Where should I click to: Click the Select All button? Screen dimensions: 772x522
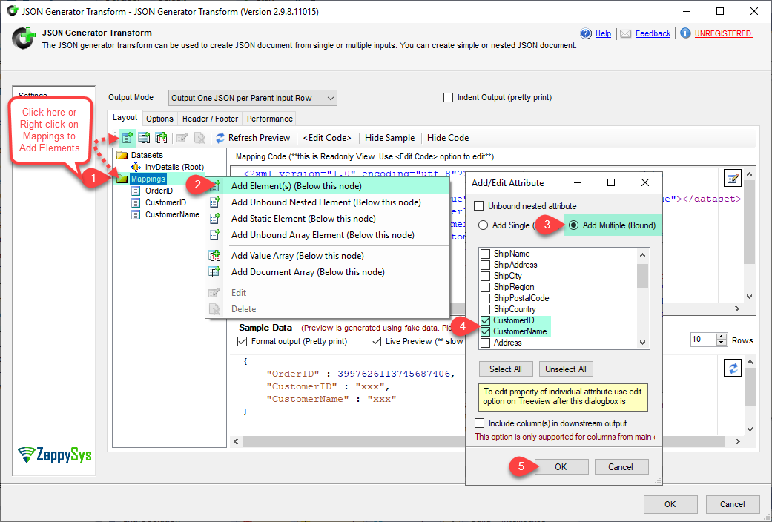506,369
